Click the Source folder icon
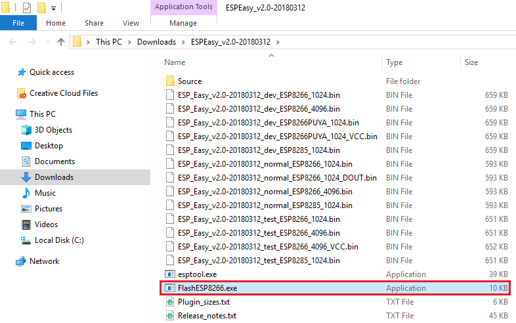 170,81
